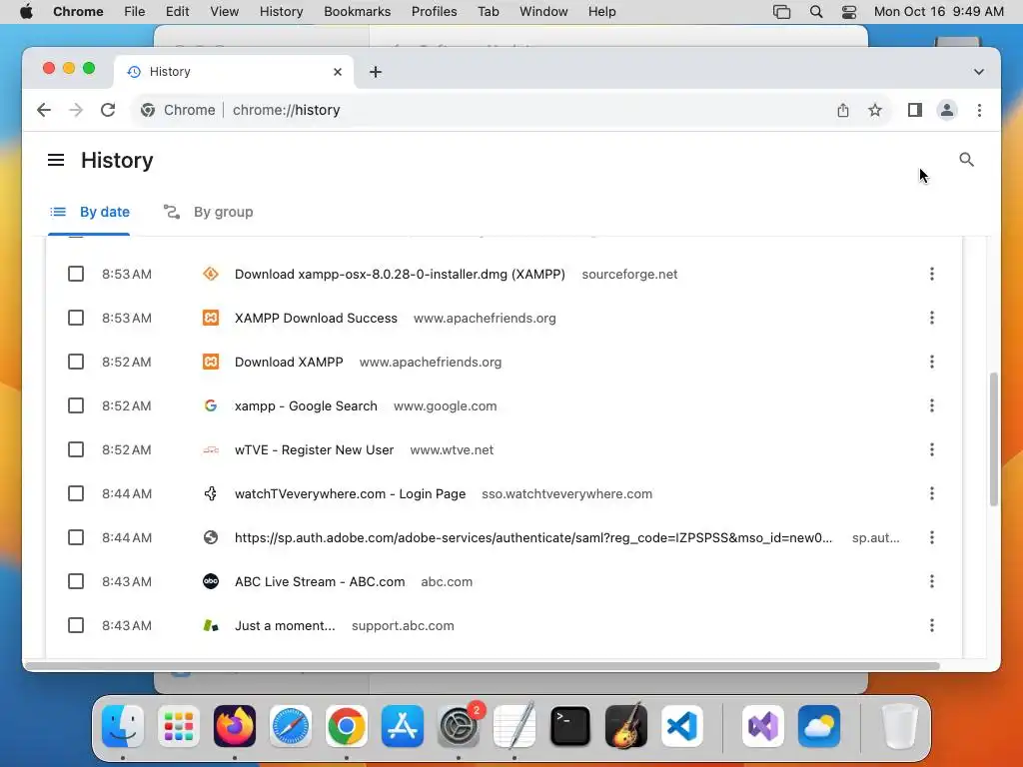
Task: Open more actions for wTVE Register entry
Action: [932, 449]
